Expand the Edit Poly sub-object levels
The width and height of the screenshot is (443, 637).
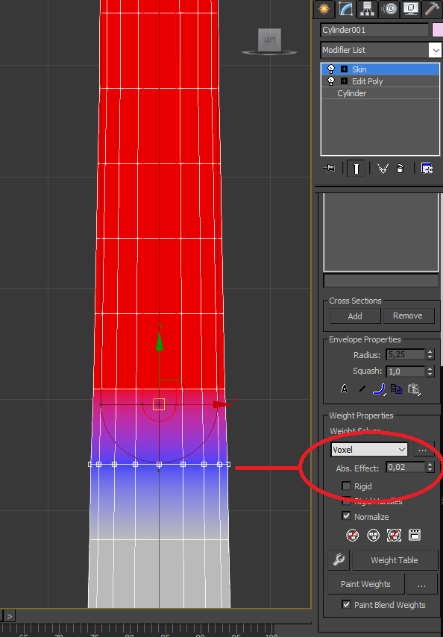[344, 81]
